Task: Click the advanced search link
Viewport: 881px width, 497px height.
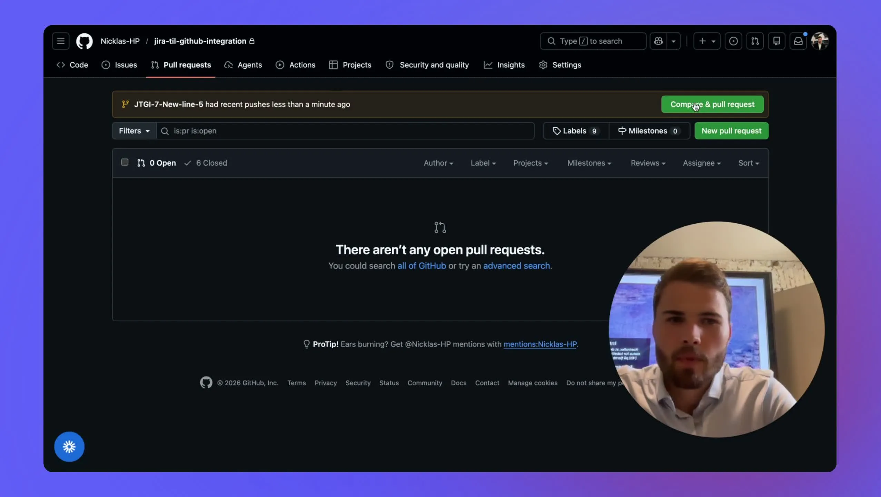Action: click(x=516, y=266)
